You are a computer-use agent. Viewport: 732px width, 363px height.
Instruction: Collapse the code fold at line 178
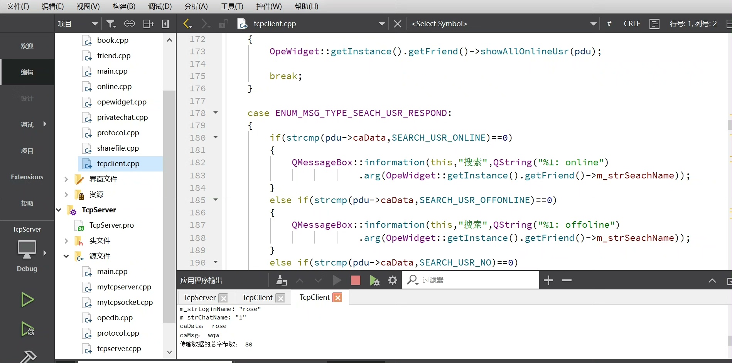[216, 113]
